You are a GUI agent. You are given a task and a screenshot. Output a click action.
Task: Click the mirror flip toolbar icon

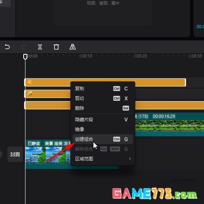73,47
